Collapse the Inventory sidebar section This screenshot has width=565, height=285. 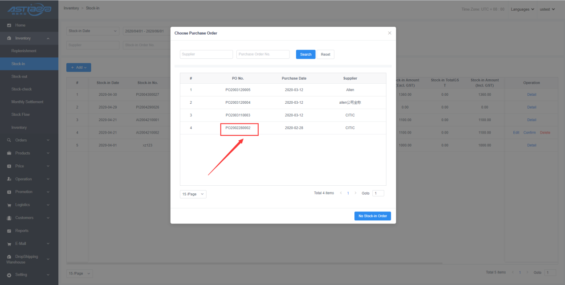tap(48, 38)
